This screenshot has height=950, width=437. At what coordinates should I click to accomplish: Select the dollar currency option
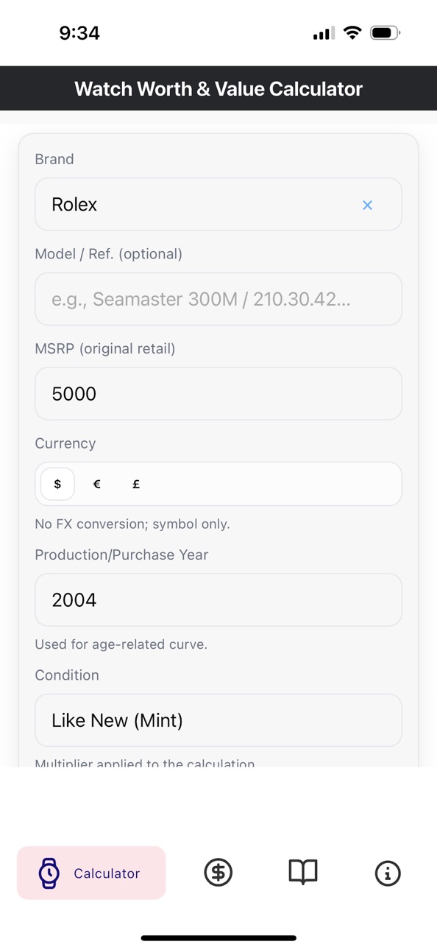coord(57,484)
